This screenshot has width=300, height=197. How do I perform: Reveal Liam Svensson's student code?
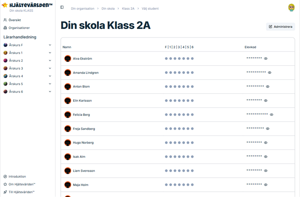[266, 171]
